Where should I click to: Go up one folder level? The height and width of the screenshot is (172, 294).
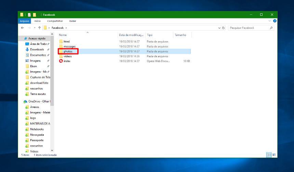[39, 28]
